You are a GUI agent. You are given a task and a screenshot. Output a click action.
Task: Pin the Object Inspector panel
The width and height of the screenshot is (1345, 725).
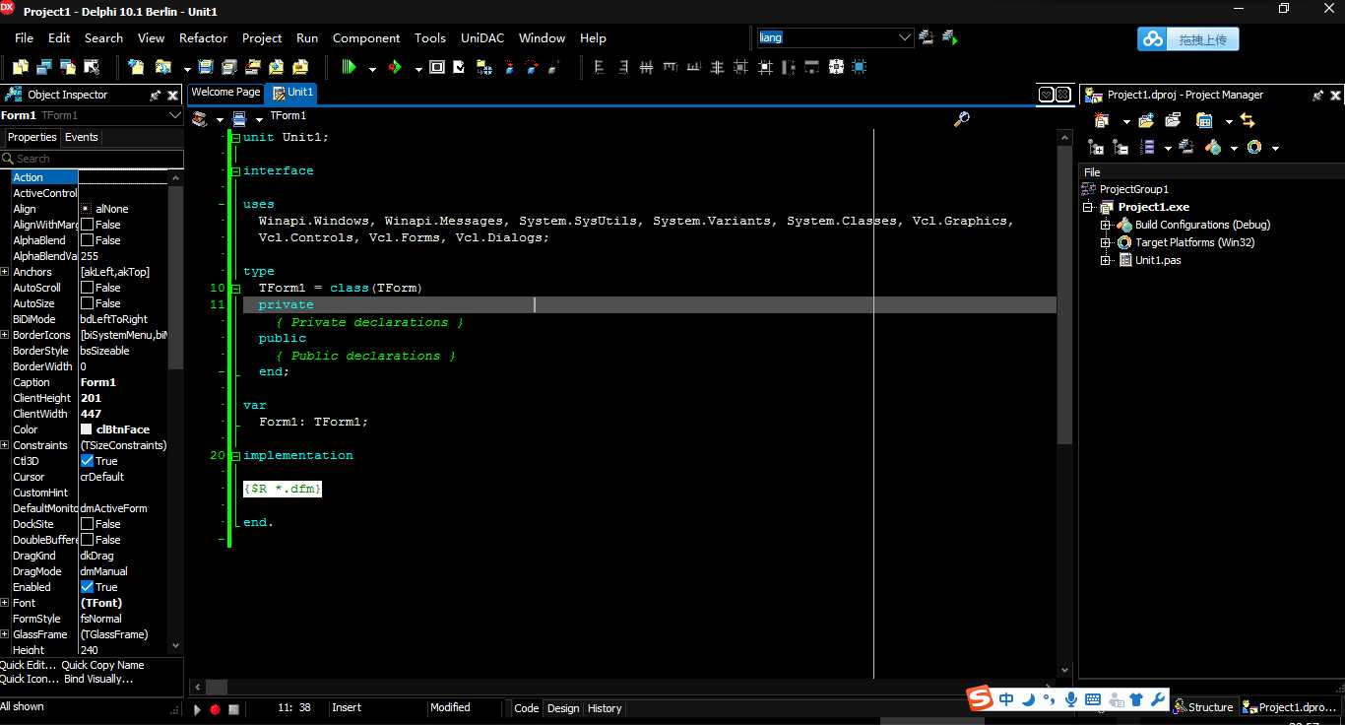(x=155, y=96)
